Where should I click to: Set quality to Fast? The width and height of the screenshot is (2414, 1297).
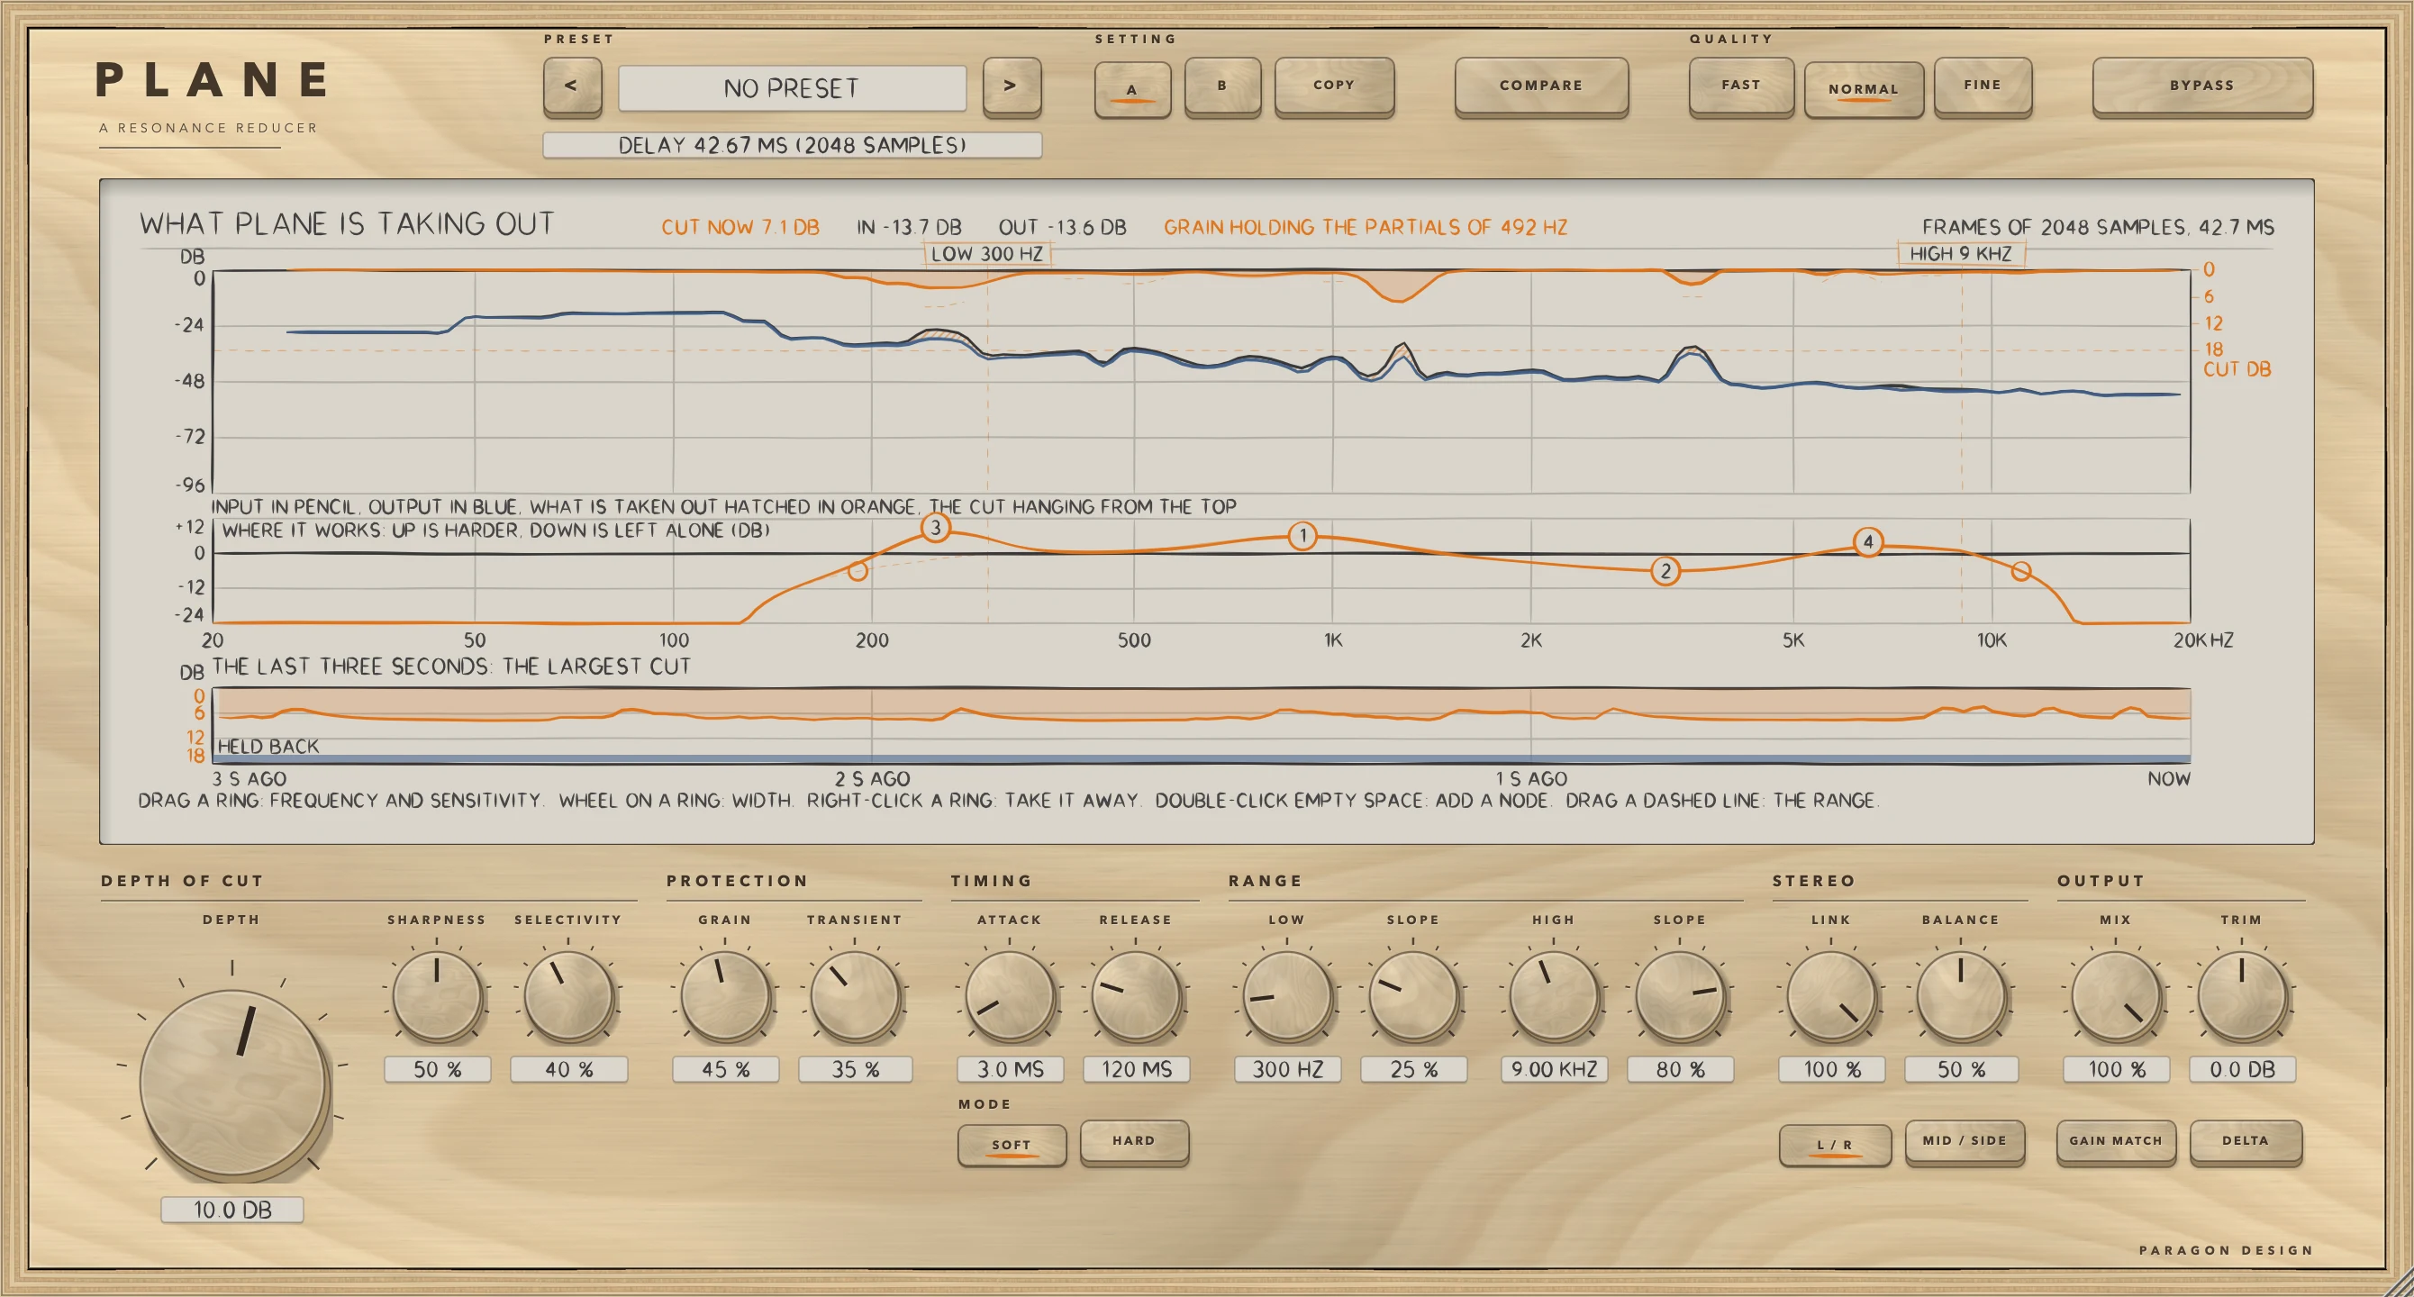pyautogui.click(x=1741, y=86)
